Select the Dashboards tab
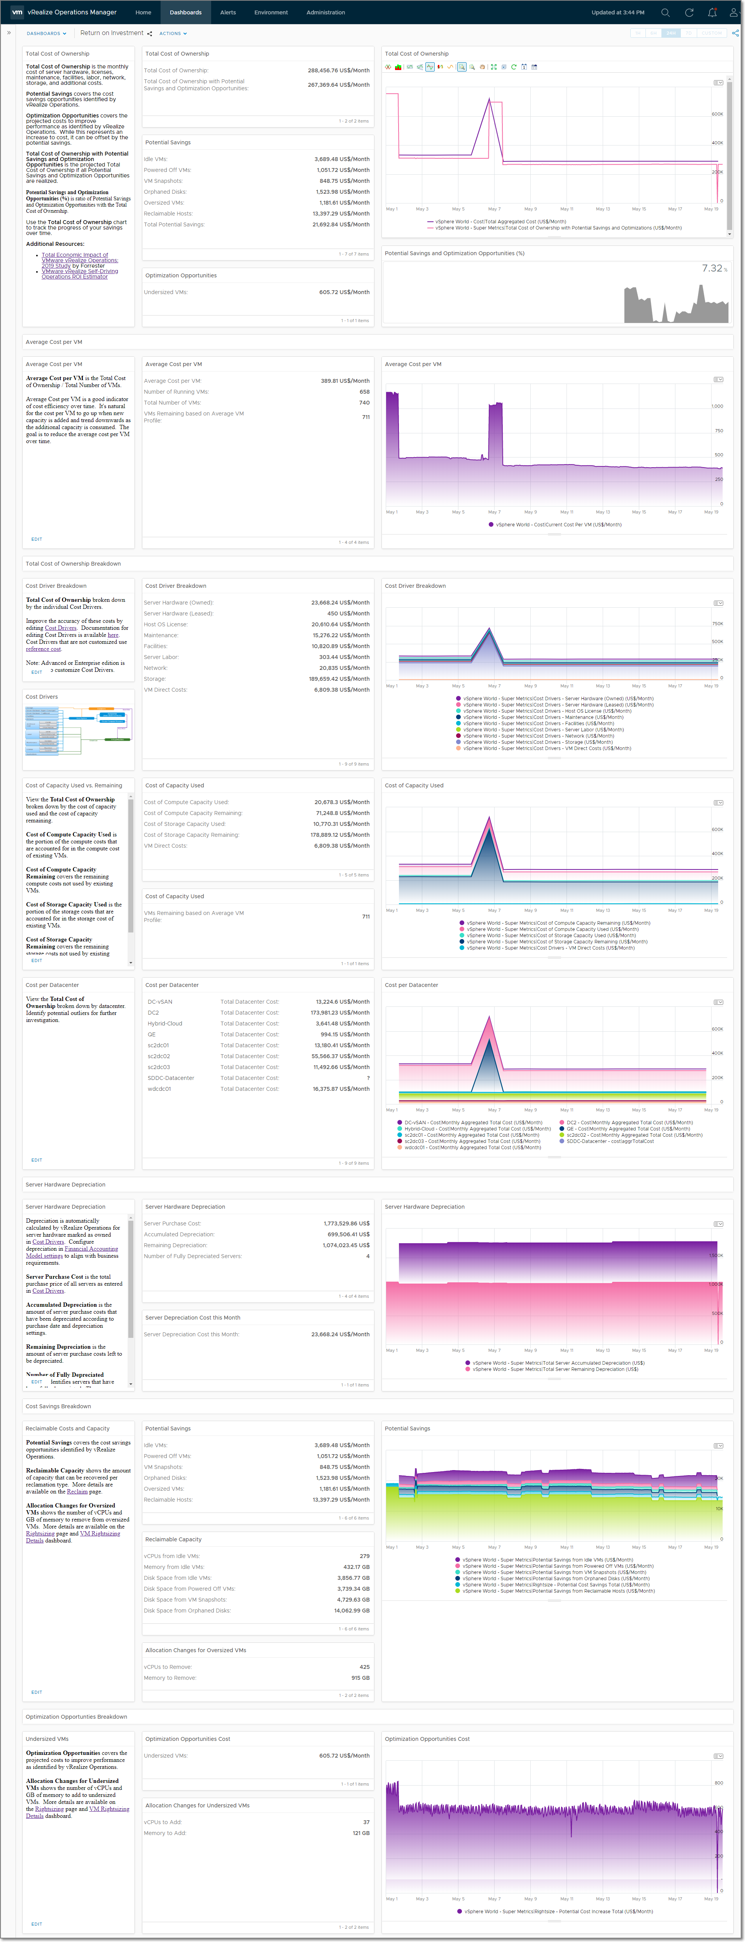 (x=185, y=12)
